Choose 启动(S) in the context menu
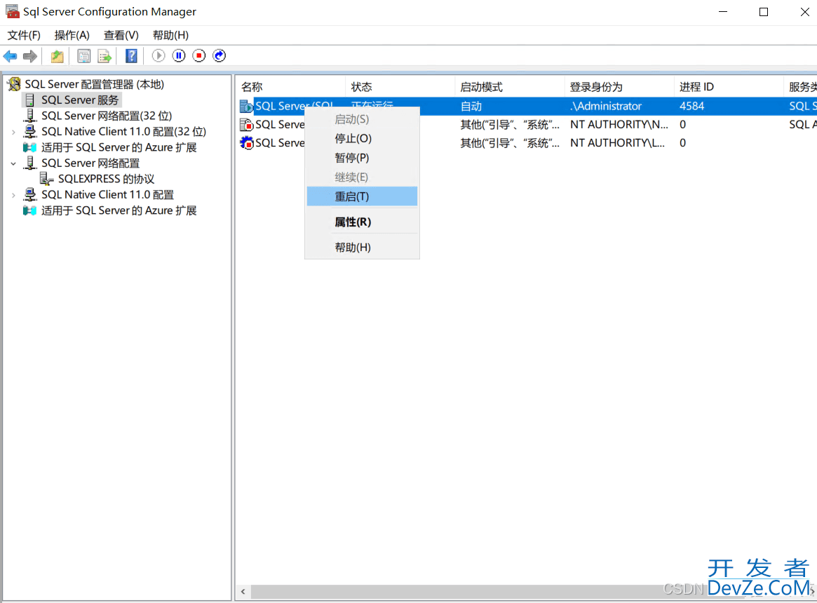 click(362, 119)
